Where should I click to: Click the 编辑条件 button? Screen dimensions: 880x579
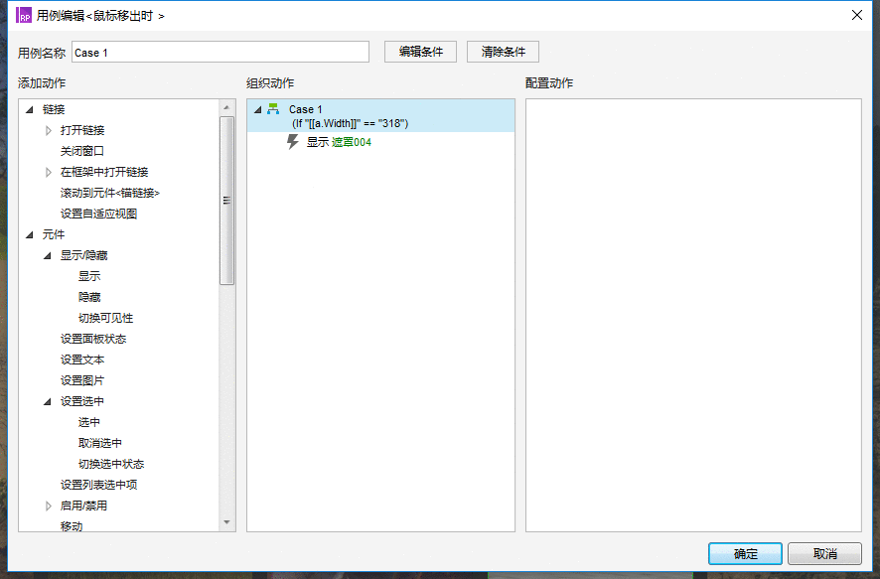[420, 52]
